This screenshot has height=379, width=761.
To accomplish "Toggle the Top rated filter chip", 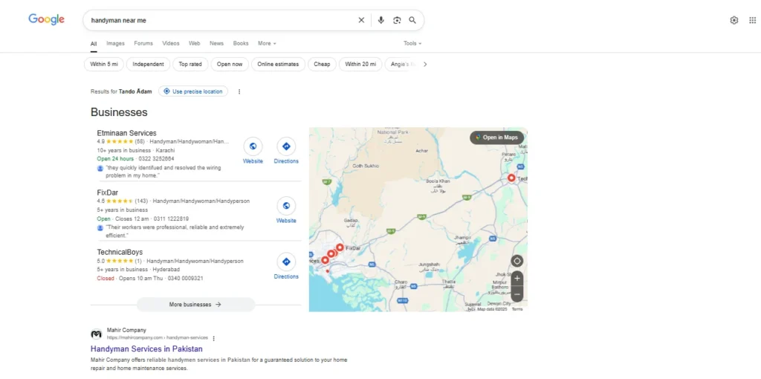I will (x=190, y=64).
